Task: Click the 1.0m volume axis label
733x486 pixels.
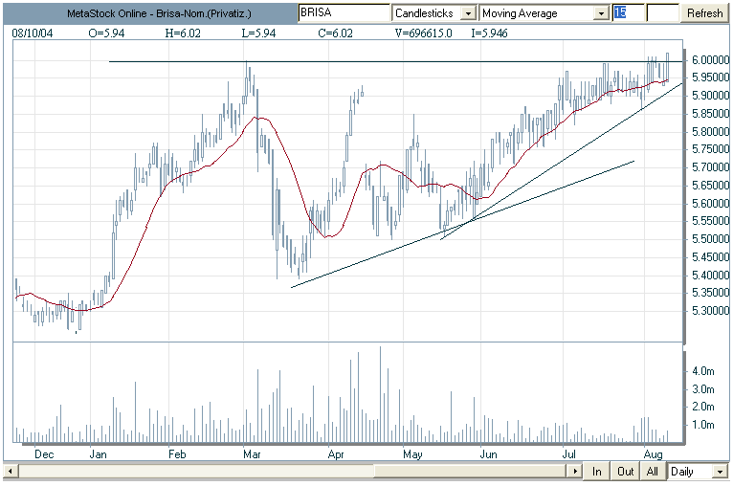Action: (703, 425)
